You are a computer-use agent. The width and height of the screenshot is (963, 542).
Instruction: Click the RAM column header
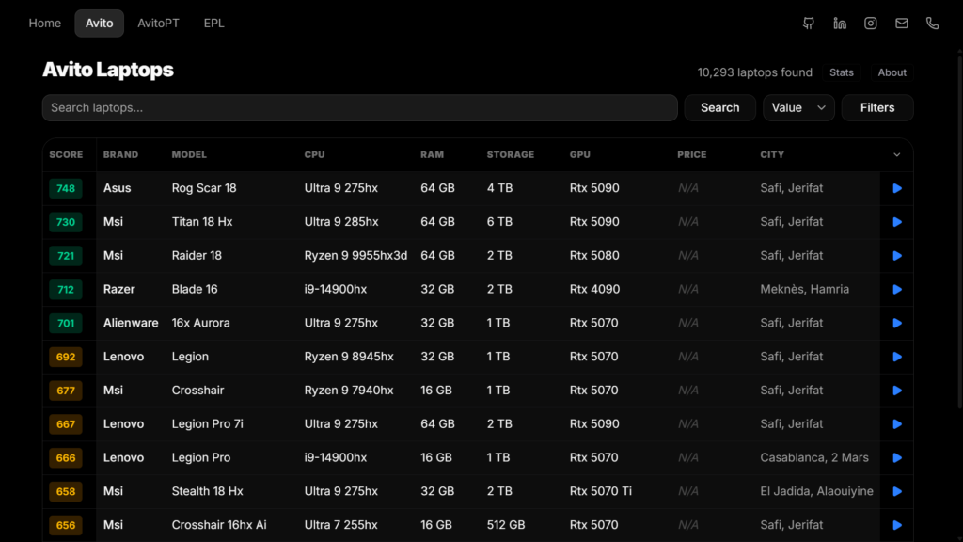[432, 155]
